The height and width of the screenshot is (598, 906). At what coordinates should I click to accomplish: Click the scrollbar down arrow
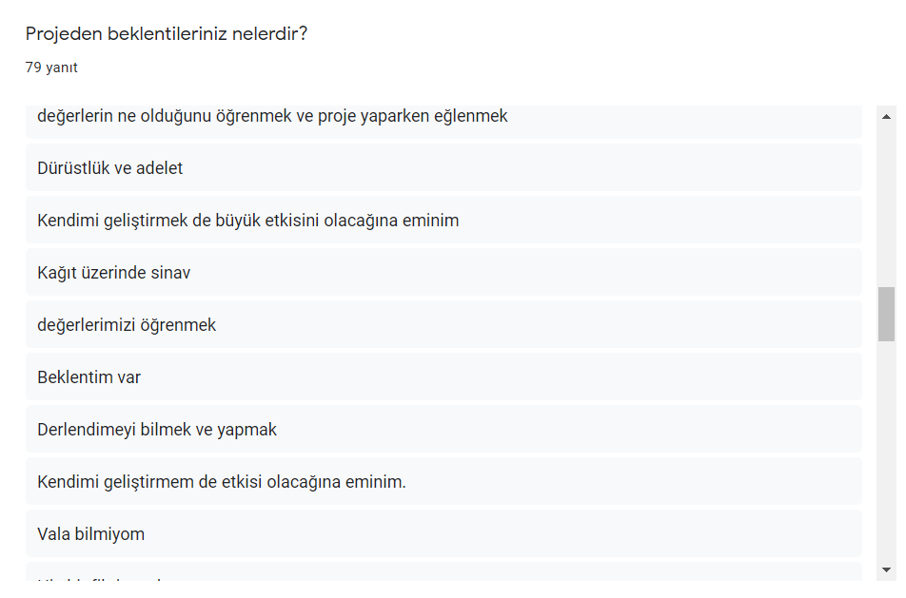pos(886,569)
